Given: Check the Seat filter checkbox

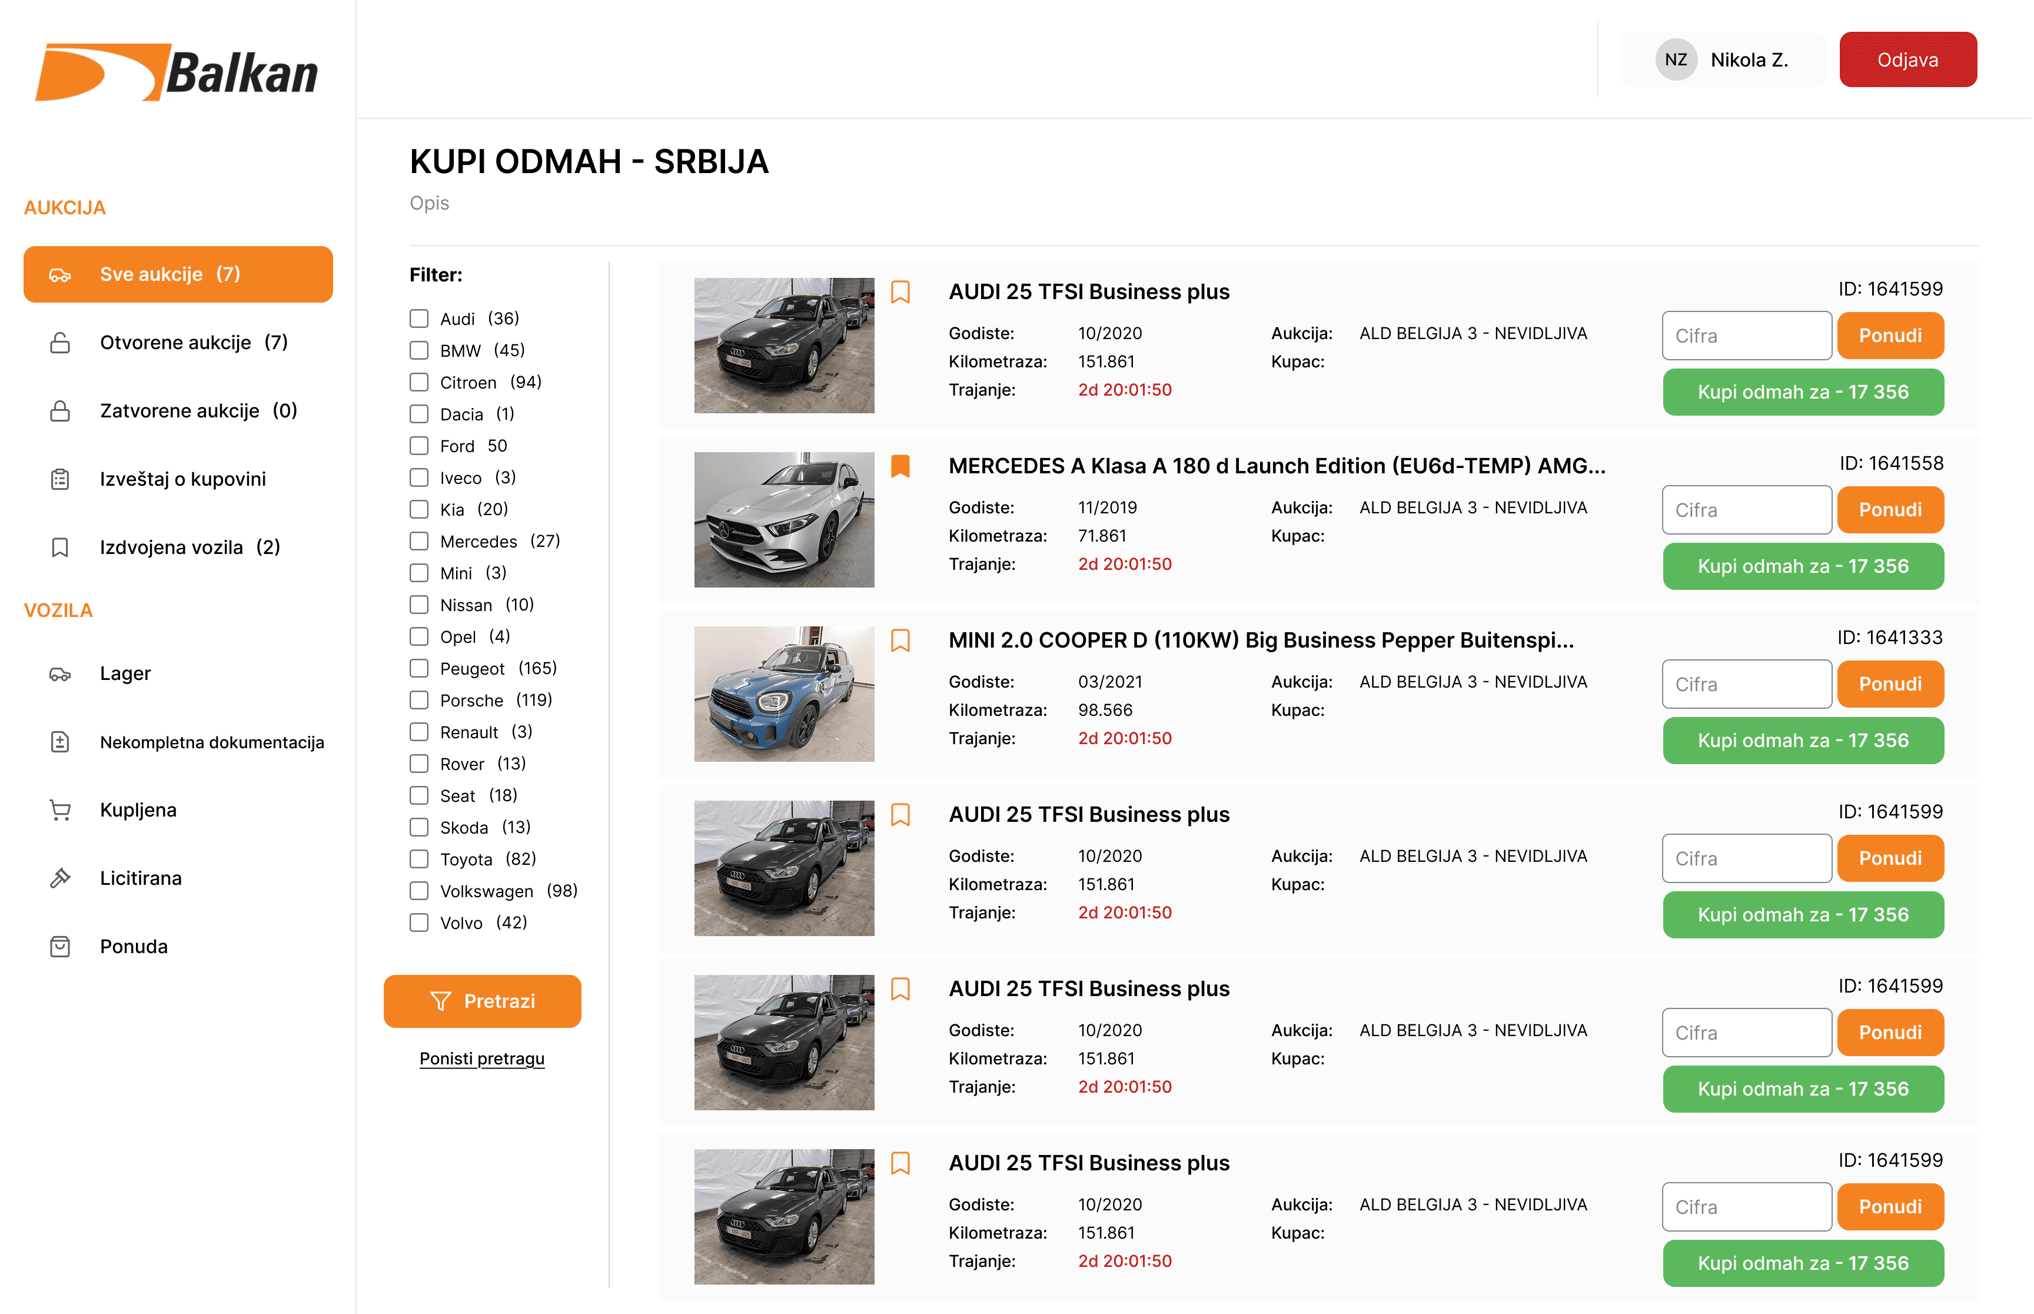Looking at the screenshot, I should click(418, 795).
